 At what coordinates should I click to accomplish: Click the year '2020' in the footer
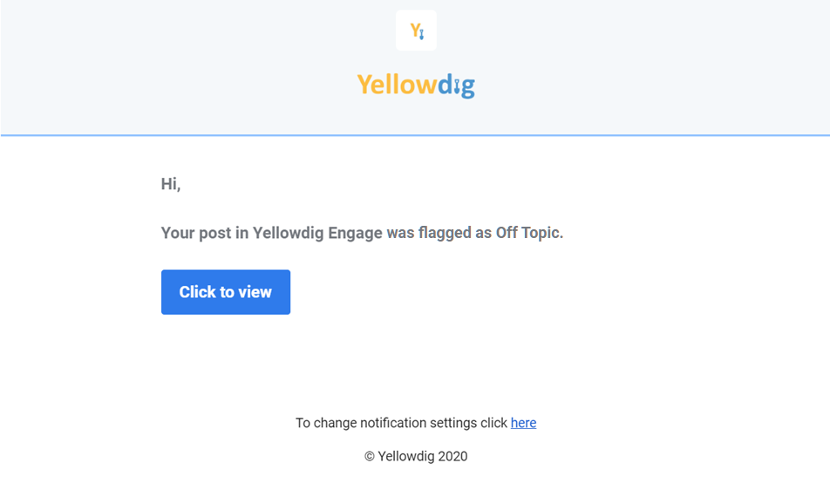click(x=452, y=456)
